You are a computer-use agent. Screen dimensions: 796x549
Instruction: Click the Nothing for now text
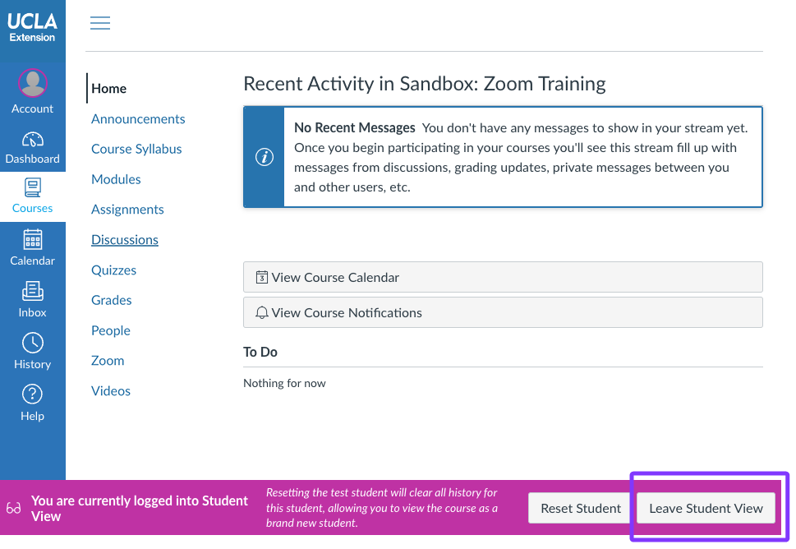coord(284,384)
